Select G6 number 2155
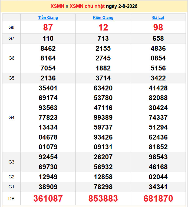Screen dimensions: 188x207 click(103, 48)
